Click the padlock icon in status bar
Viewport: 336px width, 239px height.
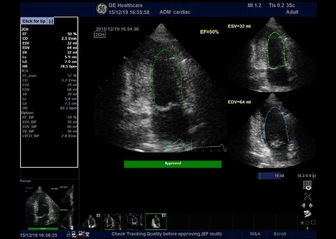click(68, 234)
